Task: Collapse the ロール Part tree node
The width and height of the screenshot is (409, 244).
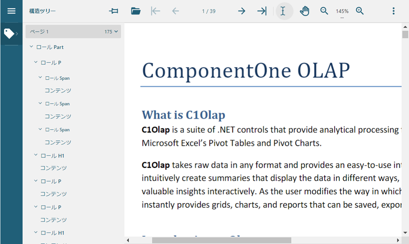Action: pos(31,47)
